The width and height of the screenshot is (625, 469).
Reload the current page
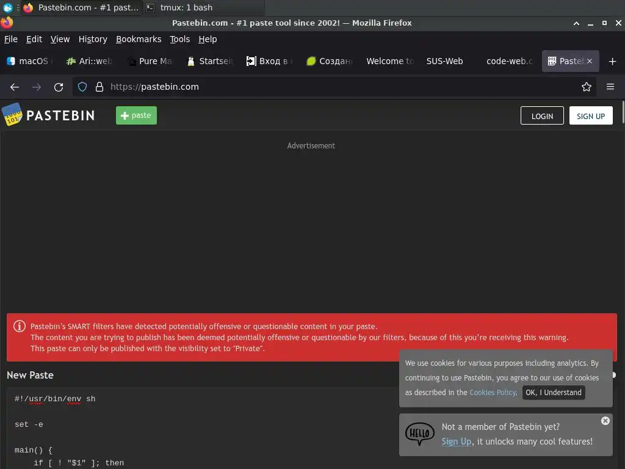(x=59, y=87)
